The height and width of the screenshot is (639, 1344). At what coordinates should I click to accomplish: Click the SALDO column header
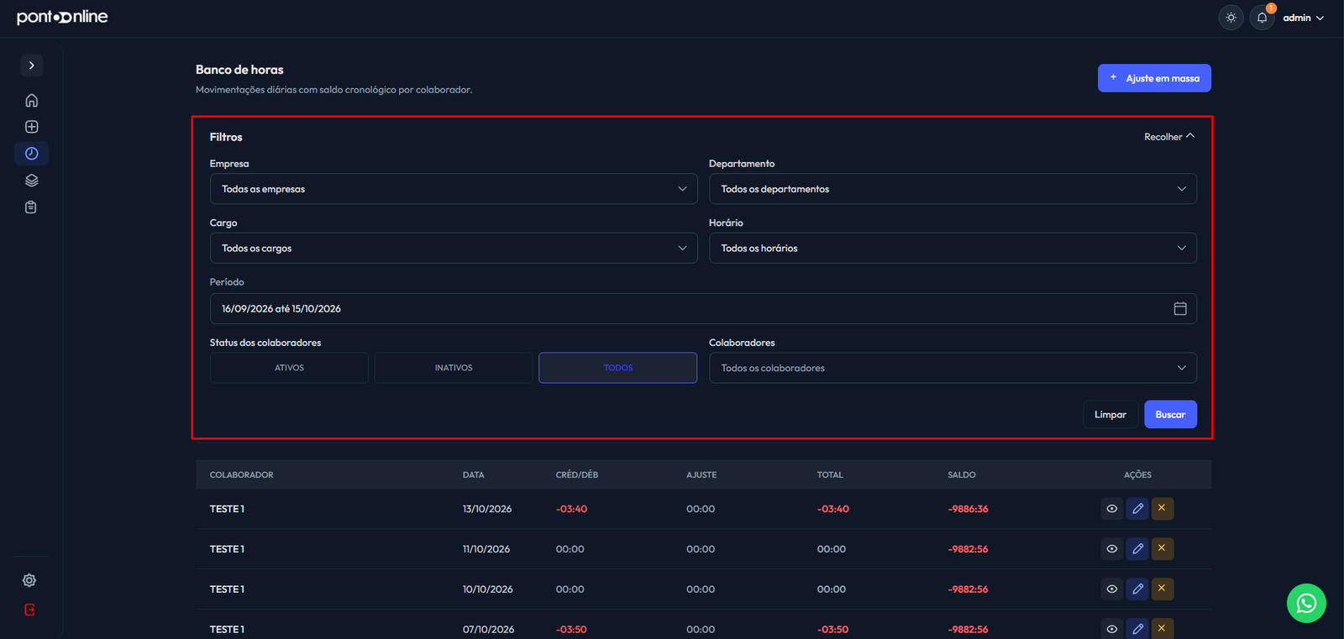pos(961,475)
